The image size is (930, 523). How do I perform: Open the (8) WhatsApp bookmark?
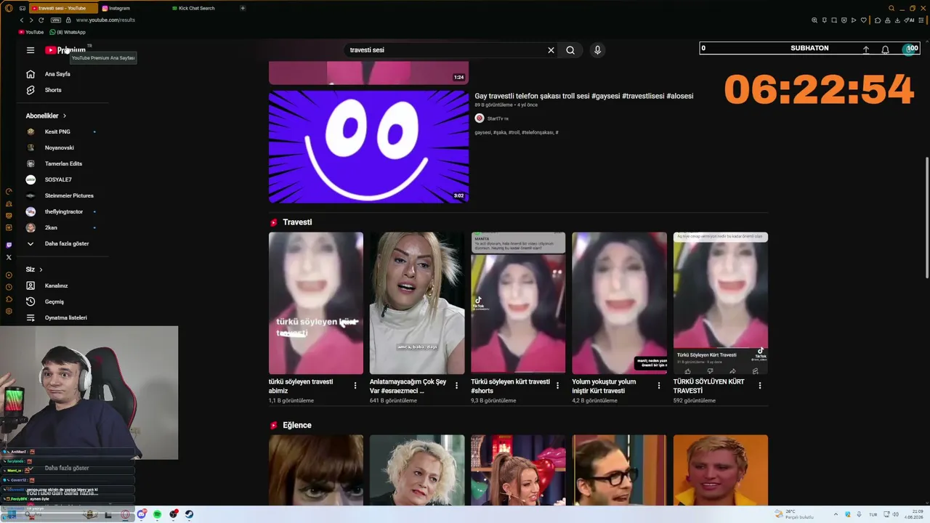click(68, 32)
